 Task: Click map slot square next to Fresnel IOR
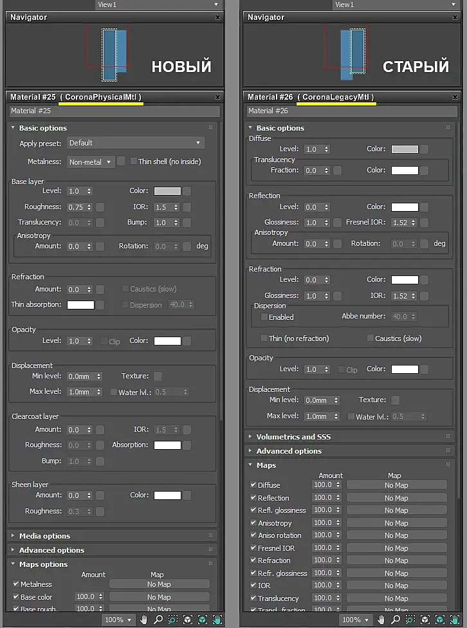click(x=425, y=222)
